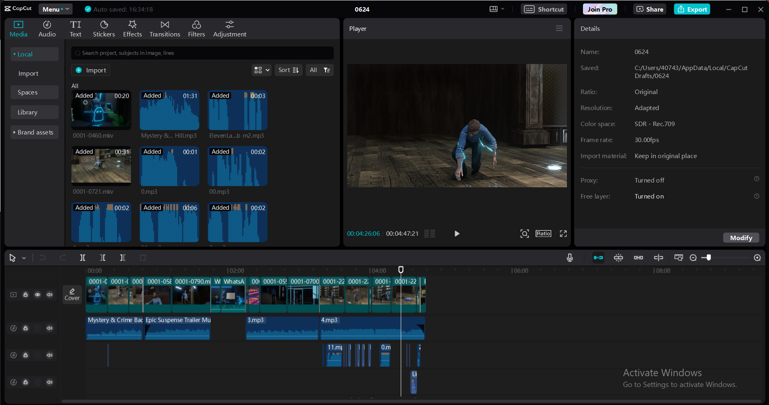
Task: Open the Stickers tab
Action: 104,29
